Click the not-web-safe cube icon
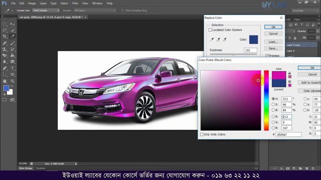Viewport: 321px width, 180px height. tap(289, 81)
